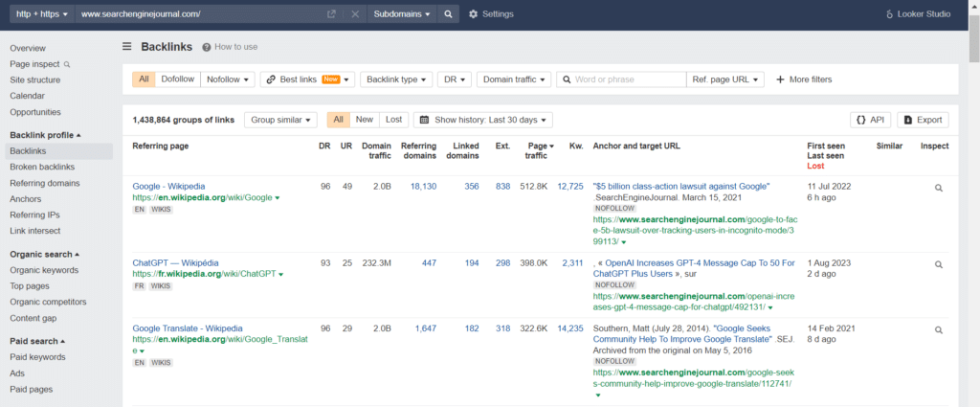Screen dimensions: 980x407
Task: Open the Nofollow filter dropdown
Action: point(228,79)
